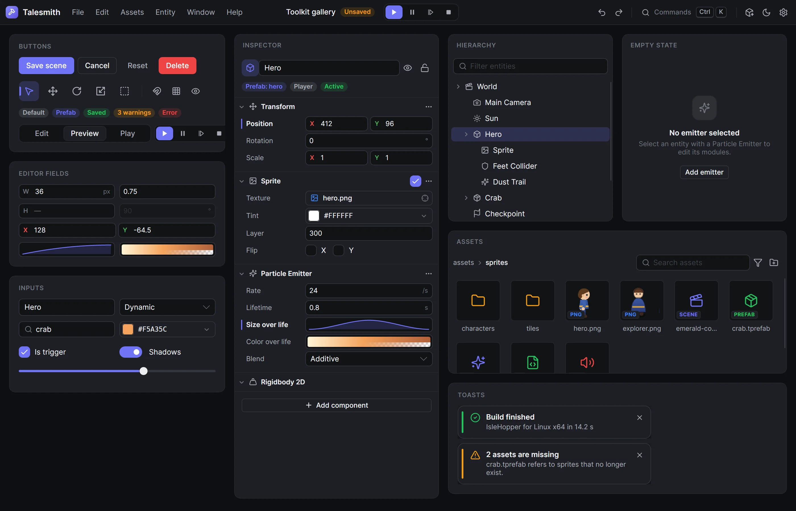Click the Cancel button
Viewport: 796px width, 511px height.
(97, 66)
